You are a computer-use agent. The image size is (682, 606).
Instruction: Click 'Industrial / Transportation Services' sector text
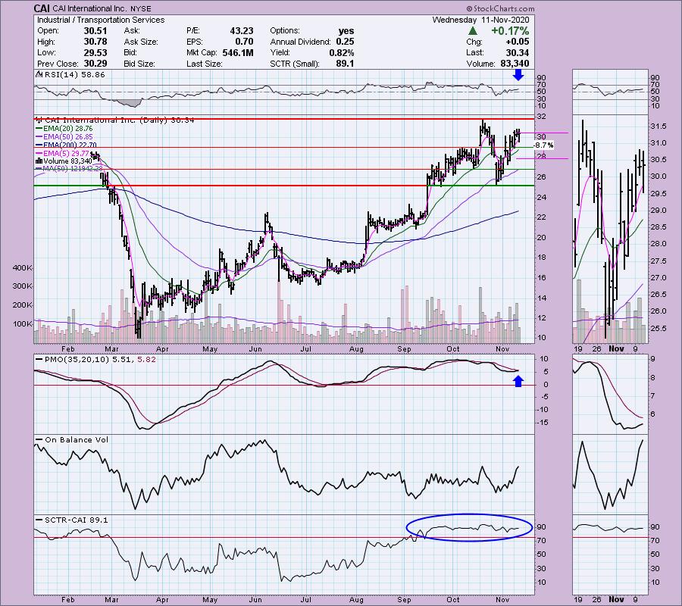point(101,20)
